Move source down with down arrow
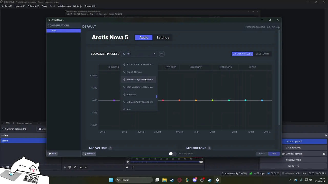The height and width of the screenshot is (184, 328). pos(86,167)
